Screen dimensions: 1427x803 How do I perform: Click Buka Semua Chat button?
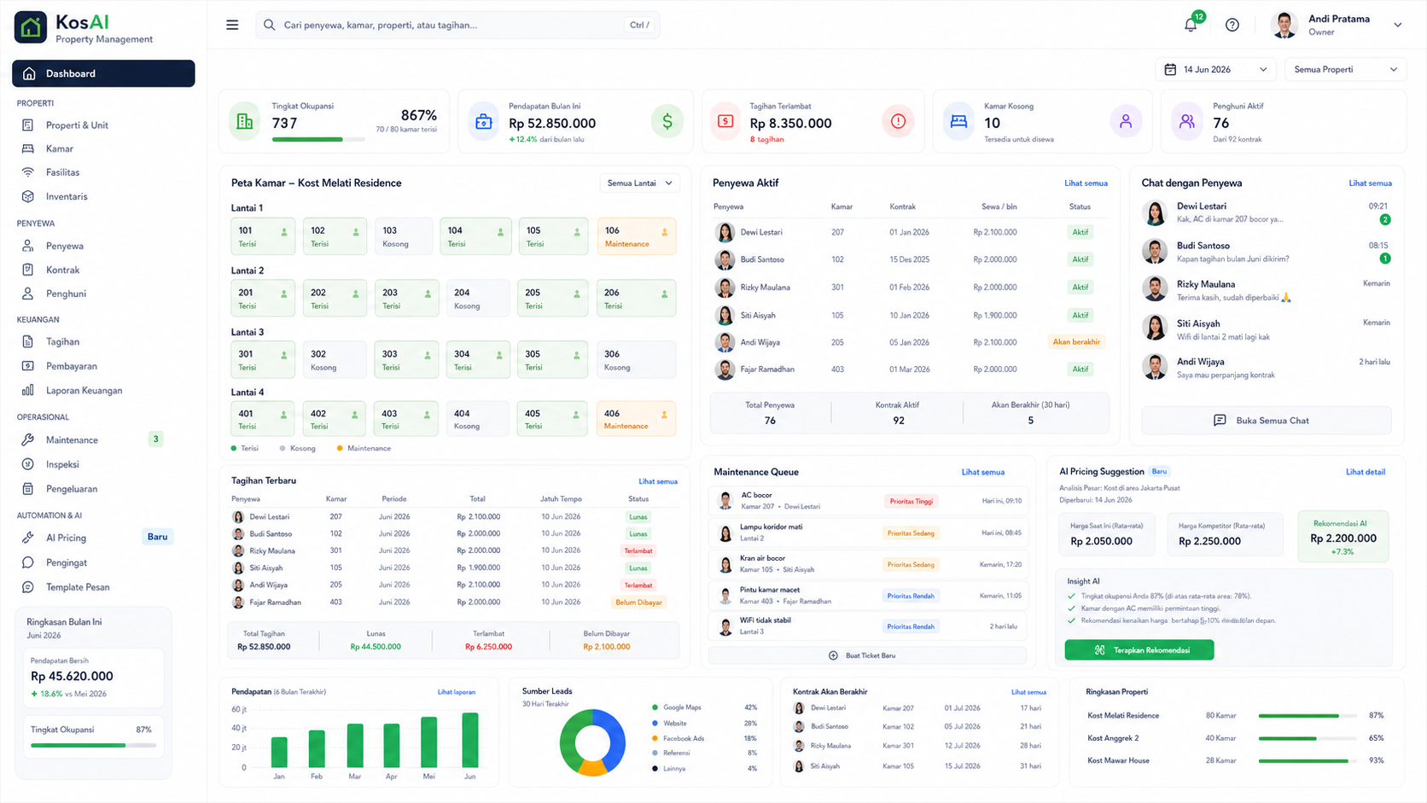coord(1267,420)
